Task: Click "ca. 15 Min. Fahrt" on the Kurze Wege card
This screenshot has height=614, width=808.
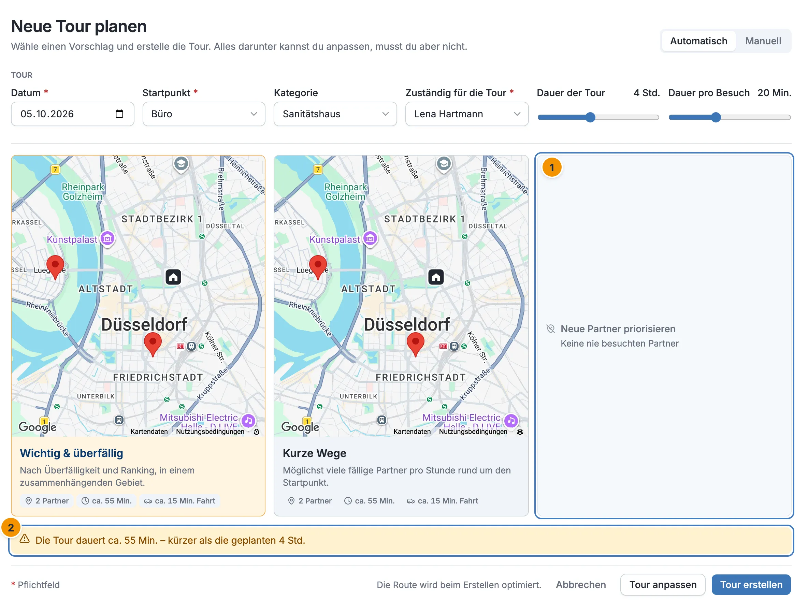Action: point(443,500)
